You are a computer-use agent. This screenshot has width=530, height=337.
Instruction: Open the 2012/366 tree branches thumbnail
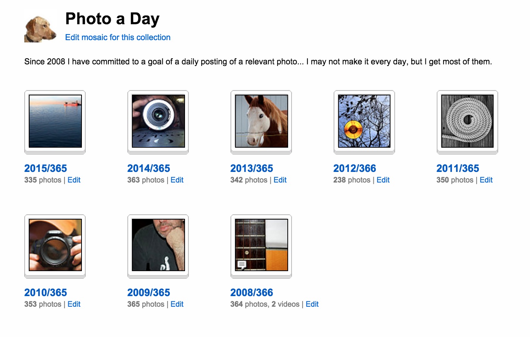point(364,121)
